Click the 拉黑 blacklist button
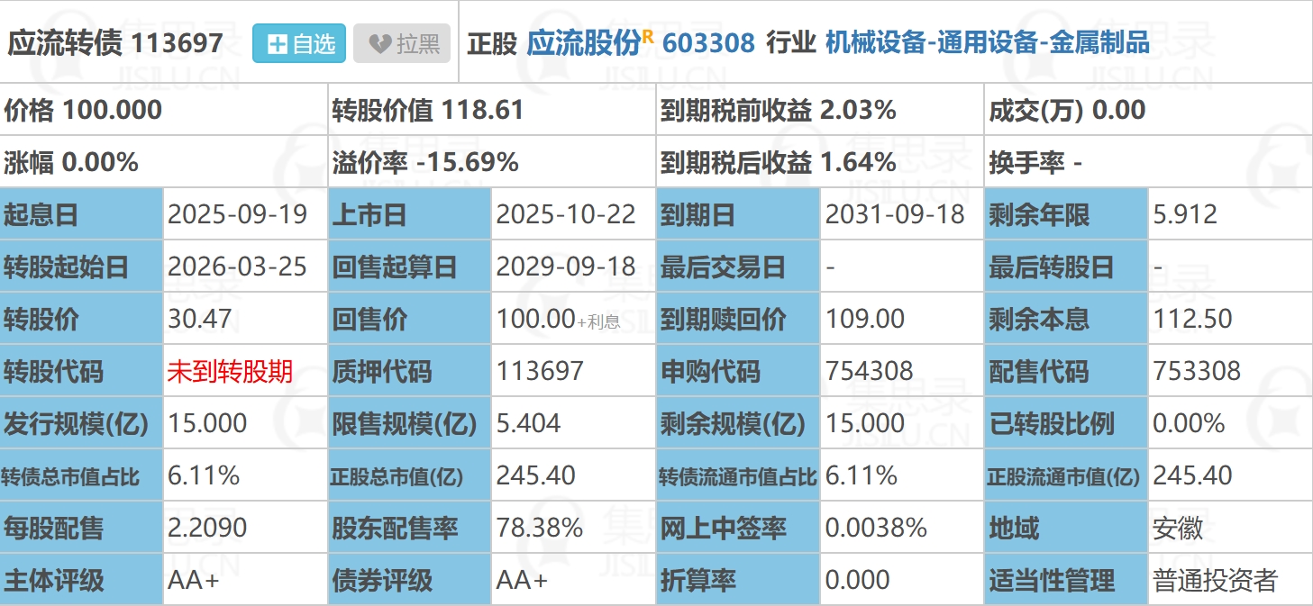 pos(402,43)
